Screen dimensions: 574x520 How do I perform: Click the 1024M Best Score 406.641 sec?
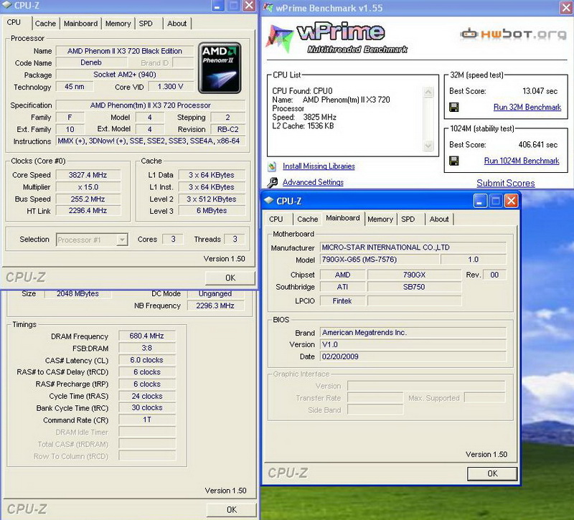pyautogui.click(x=537, y=145)
